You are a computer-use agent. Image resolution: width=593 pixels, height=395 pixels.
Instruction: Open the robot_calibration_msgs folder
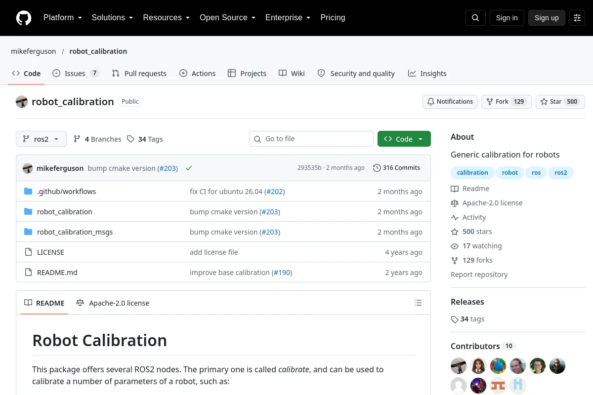75,232
